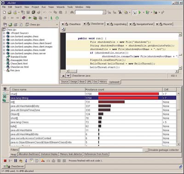Click the down arrow button beside ChessServer.java
The height and width of the screenshot is (174, 184).
[68, 75]
